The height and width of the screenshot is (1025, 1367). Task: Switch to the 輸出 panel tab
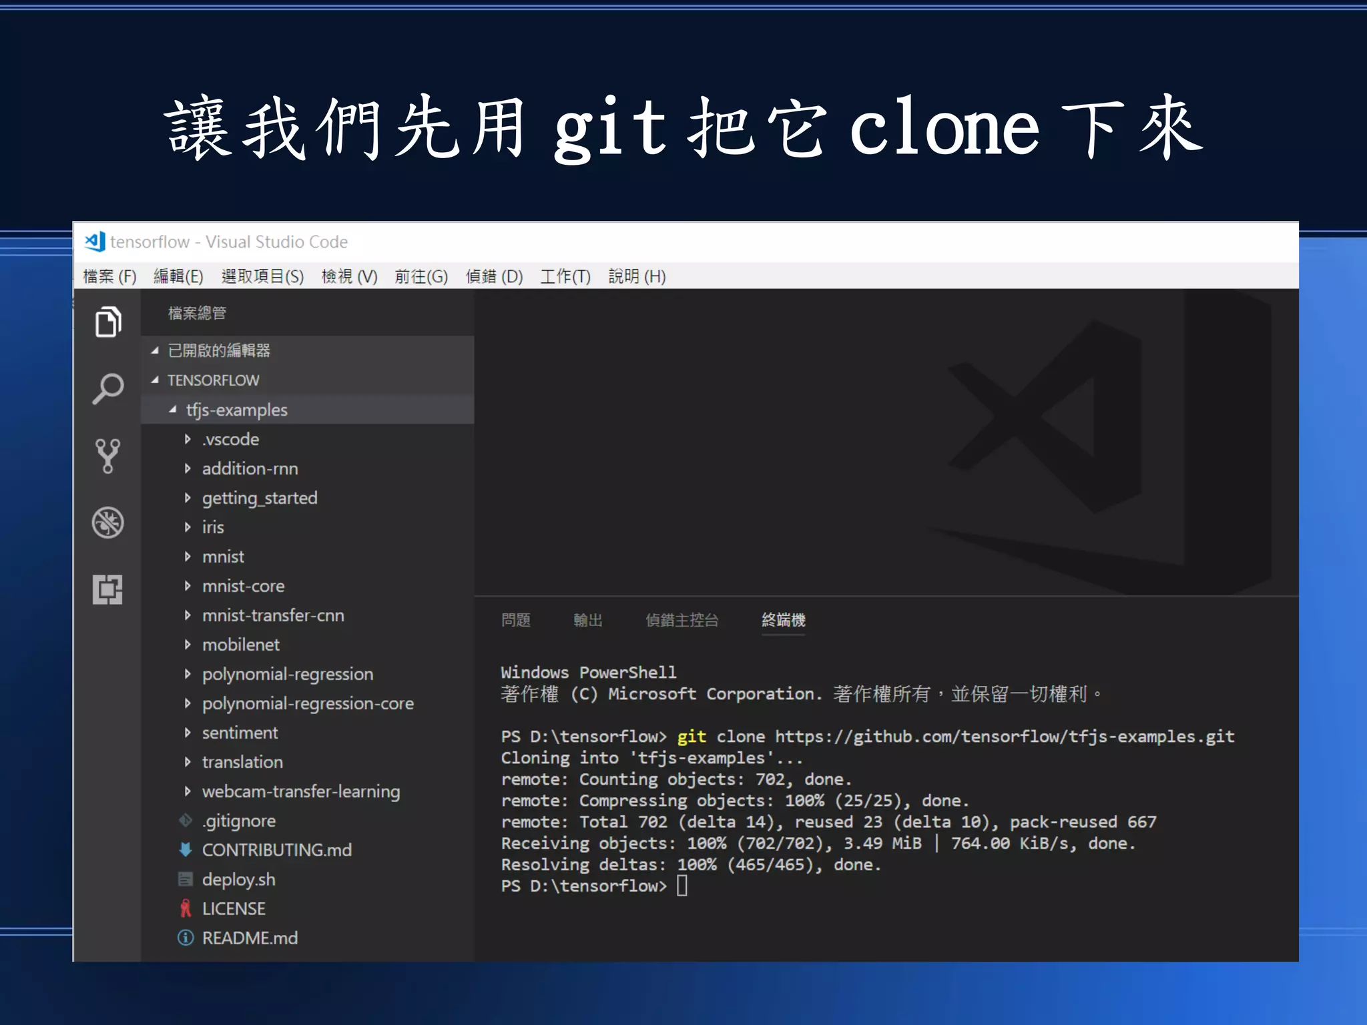pos(588,620)
